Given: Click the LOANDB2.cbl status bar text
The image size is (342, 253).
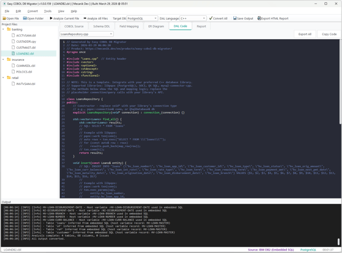Looking at the screenshot, I should (12, 249).
